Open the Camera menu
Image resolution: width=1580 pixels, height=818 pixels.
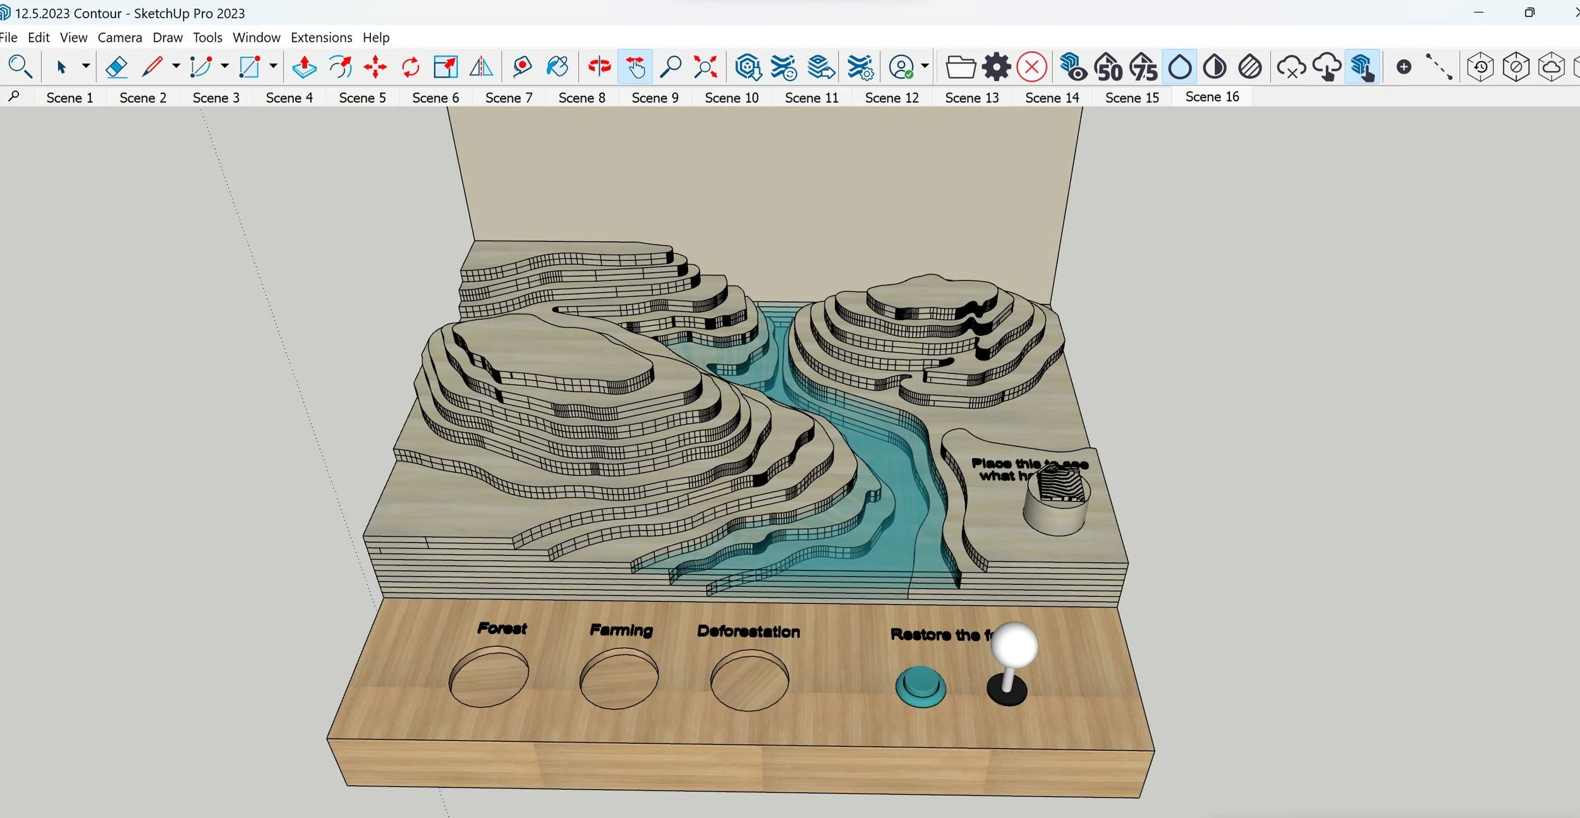click(119, 37)
